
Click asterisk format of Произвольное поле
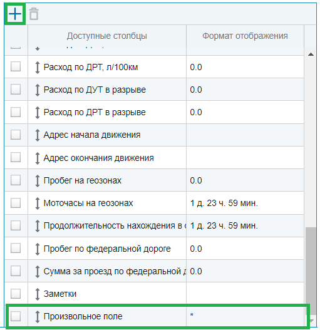point(192,315)
